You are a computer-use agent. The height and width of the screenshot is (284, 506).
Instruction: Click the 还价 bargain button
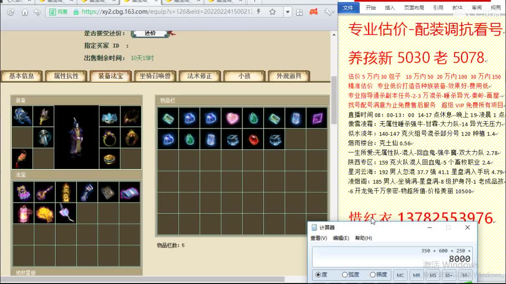[x=150, y=33]
